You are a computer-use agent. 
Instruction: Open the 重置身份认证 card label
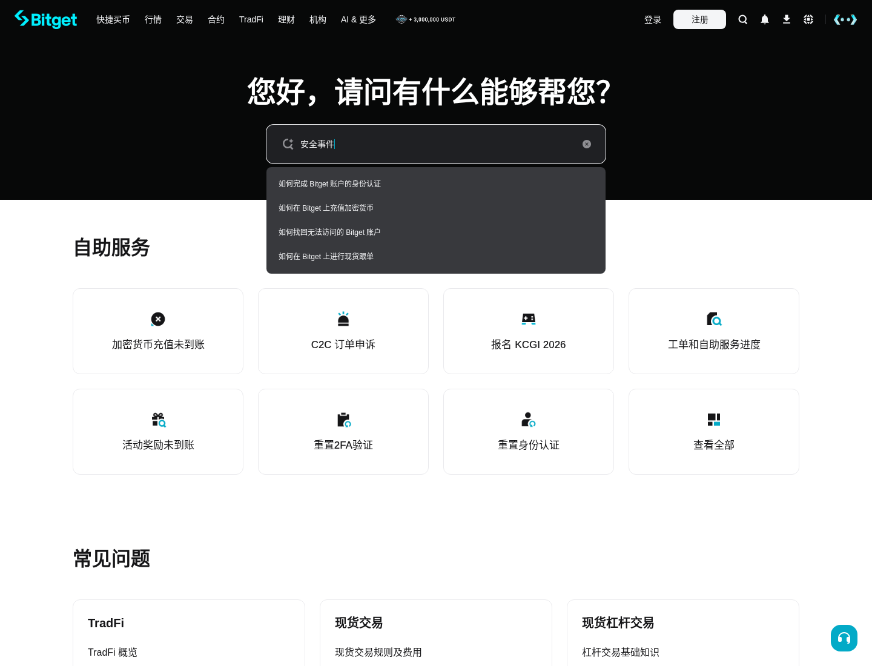pyautogui.click(x=529, y=445)
